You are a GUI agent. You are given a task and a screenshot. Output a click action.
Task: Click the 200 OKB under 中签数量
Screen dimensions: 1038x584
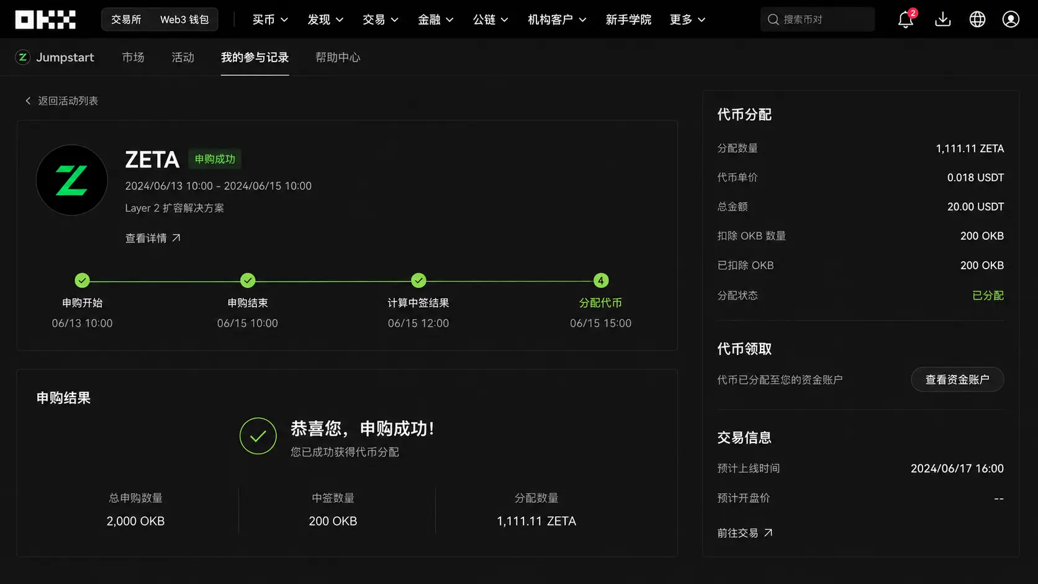tap(333, 521)
